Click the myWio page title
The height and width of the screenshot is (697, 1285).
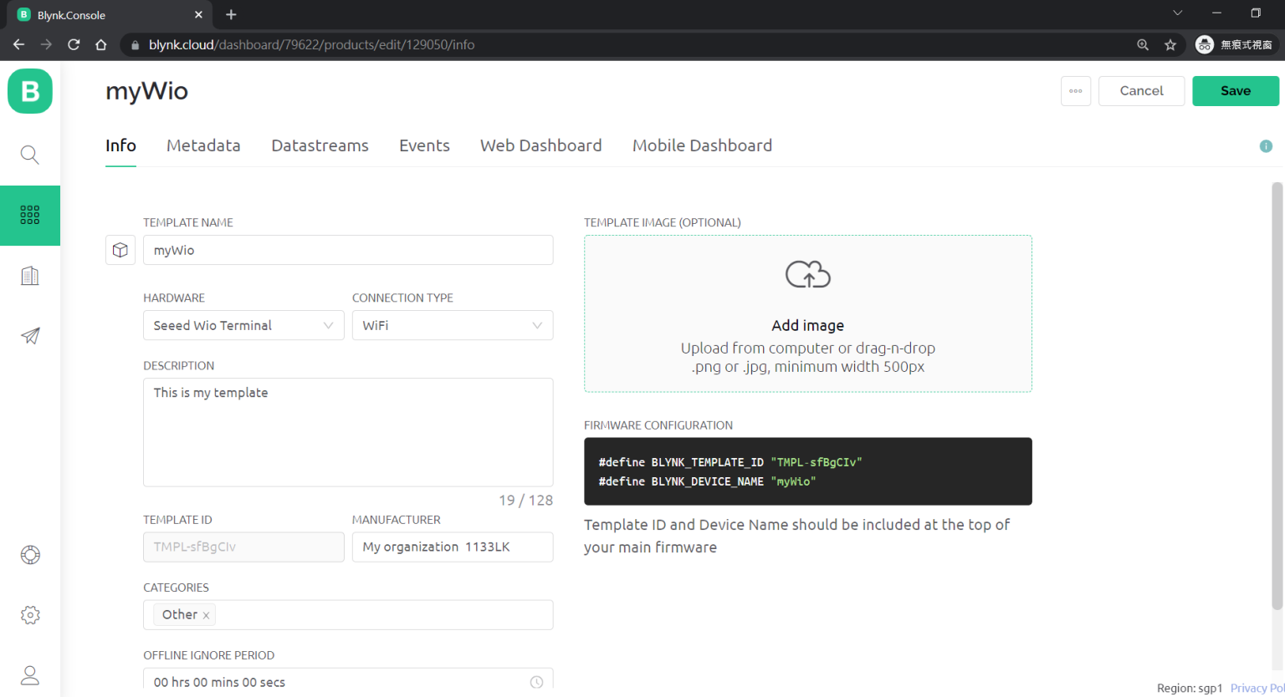pos(146,91)
